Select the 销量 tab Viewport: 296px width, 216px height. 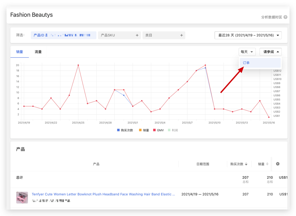coord(20,52)
